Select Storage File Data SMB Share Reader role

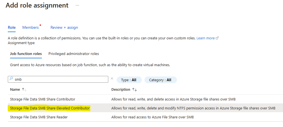point(39,117)
